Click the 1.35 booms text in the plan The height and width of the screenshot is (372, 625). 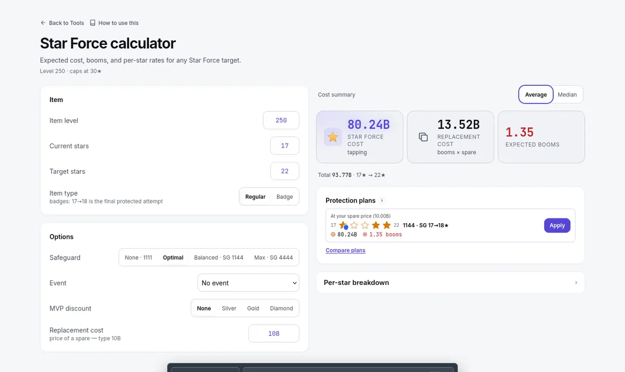point(386,235)
